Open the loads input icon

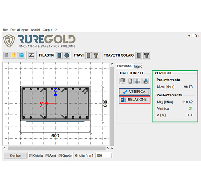[145, 81]
